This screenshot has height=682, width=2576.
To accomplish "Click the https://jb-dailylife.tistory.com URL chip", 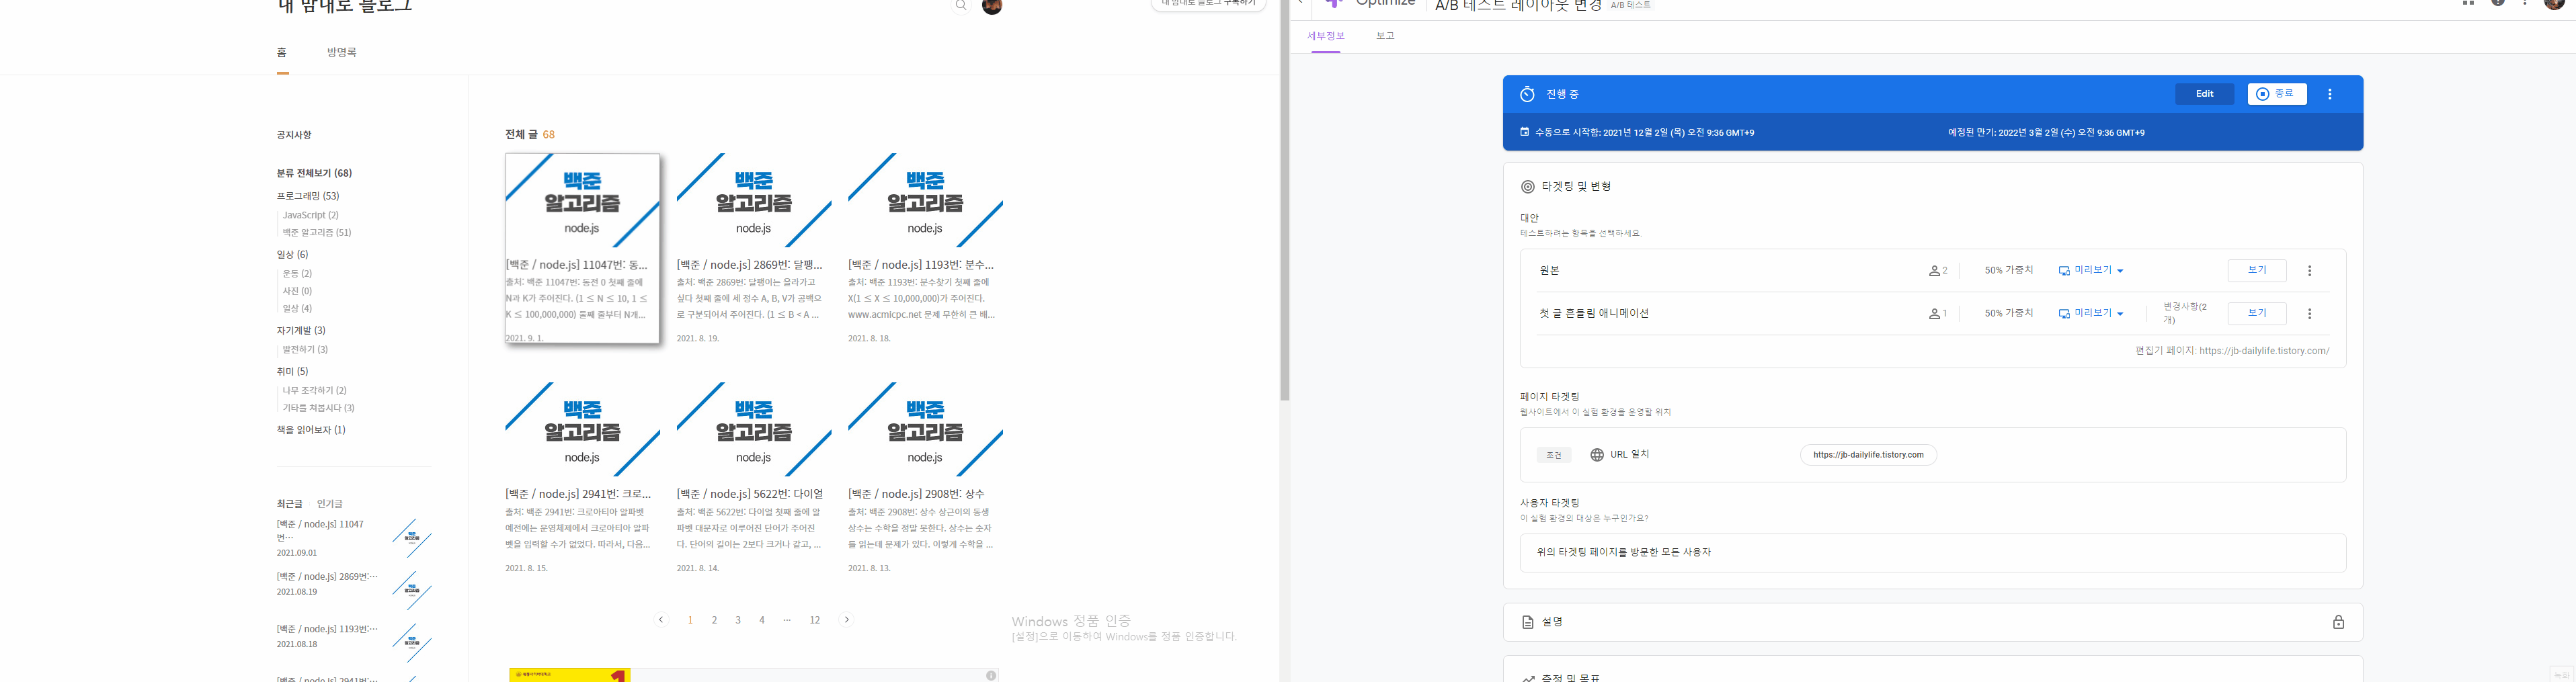I will point(1868,455).
